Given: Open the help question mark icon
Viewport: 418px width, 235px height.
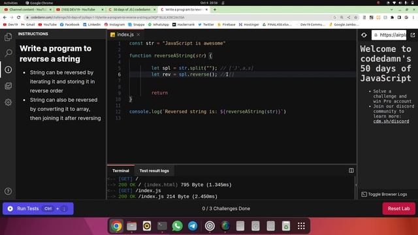Looking at the screenshot, I should tap(8, 191).
